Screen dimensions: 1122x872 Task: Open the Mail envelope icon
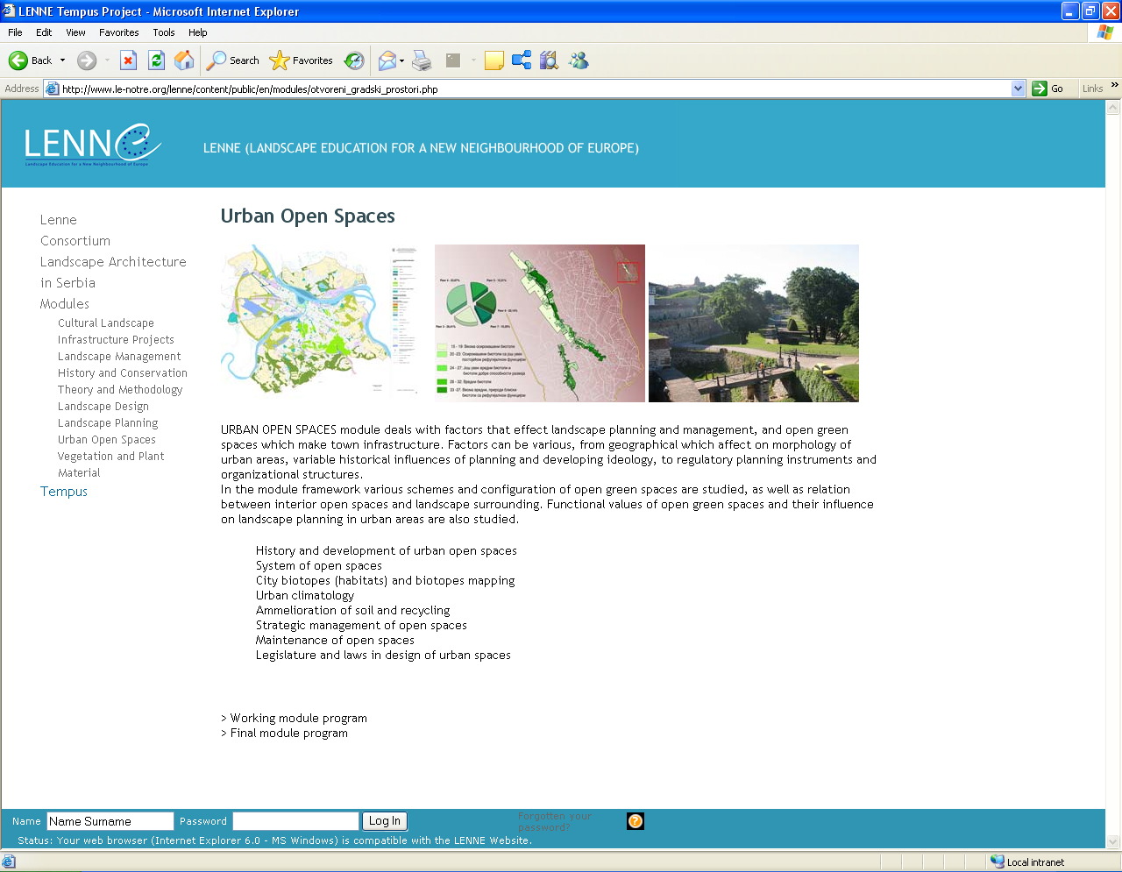pyautogui.click(x=387, y=60)
